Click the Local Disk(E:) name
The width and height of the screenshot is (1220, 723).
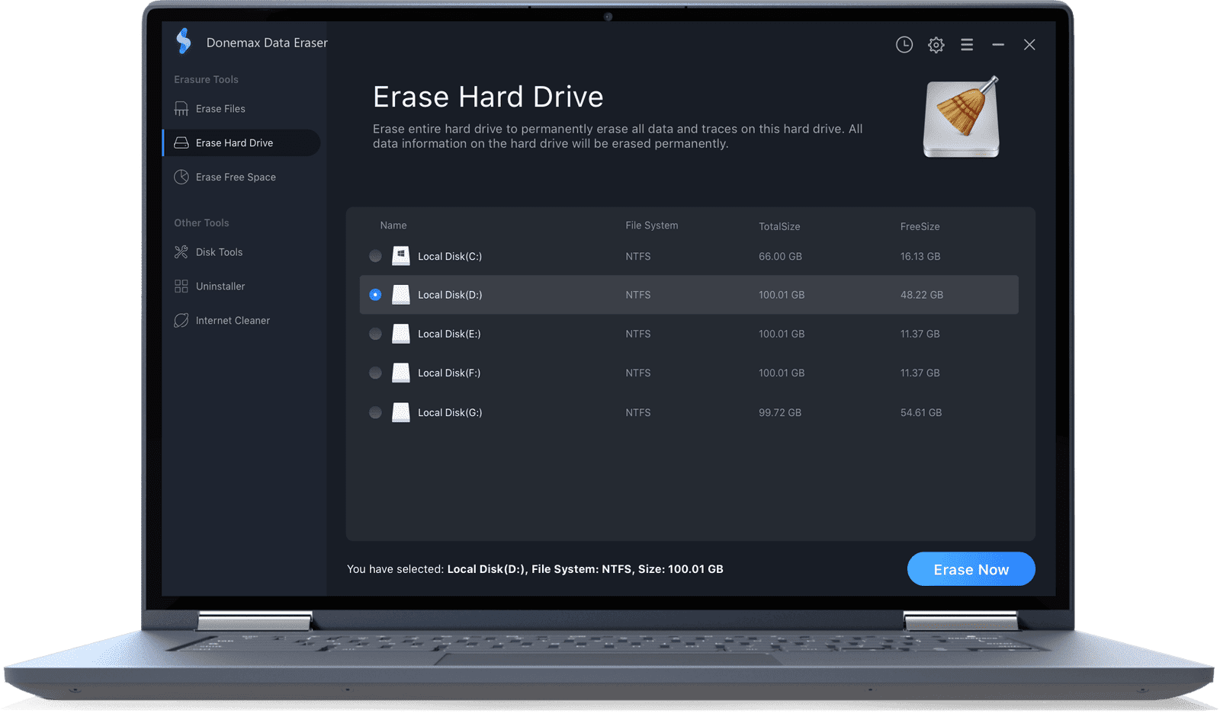[x=449, y=334]
